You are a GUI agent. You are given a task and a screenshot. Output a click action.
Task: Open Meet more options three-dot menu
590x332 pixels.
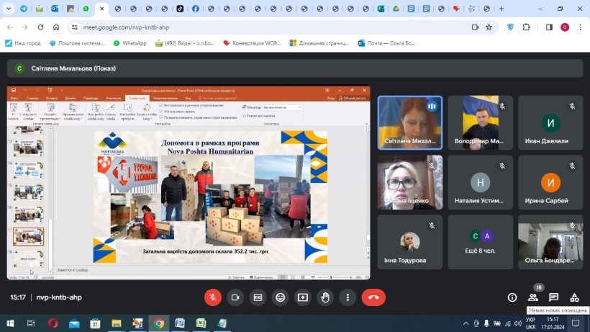pos(348,297)
